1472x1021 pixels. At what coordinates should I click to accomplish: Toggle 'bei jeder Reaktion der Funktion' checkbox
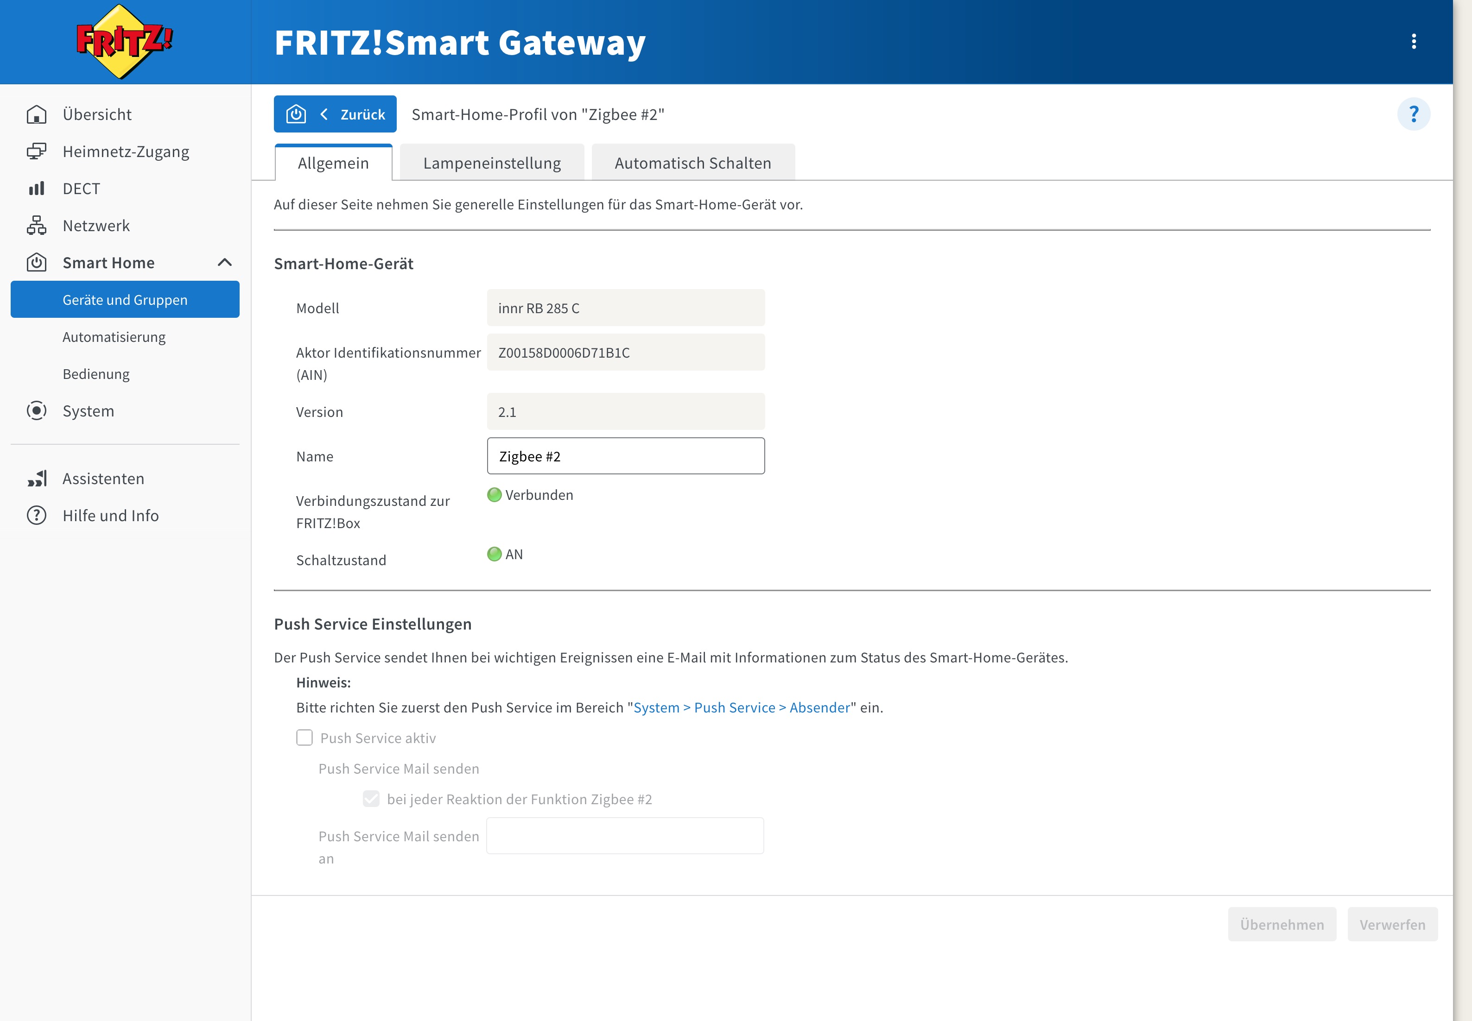pos(371,799)
